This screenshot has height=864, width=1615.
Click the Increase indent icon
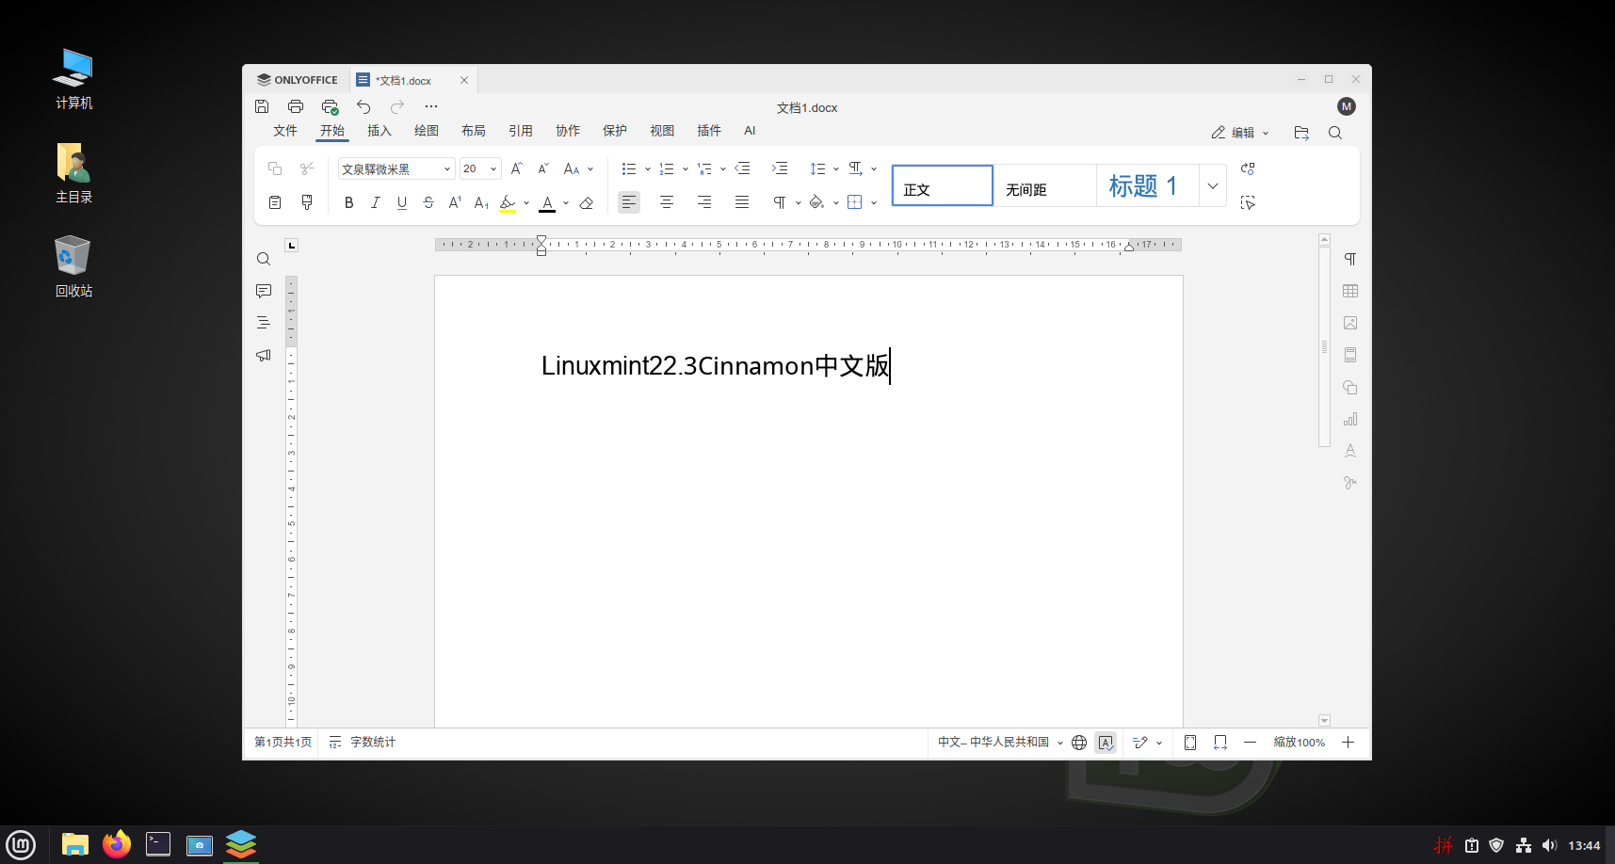[x=780, y=168]
